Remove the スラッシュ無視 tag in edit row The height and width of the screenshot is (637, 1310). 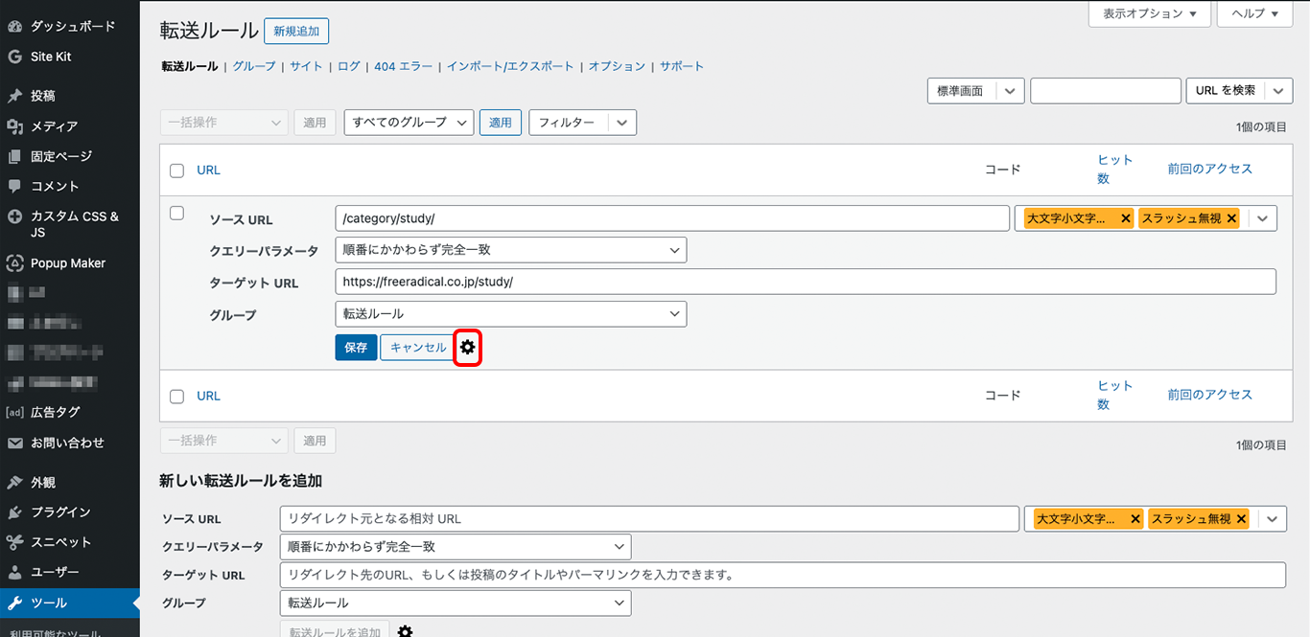pyautogui.click(x=1231, y=218)
